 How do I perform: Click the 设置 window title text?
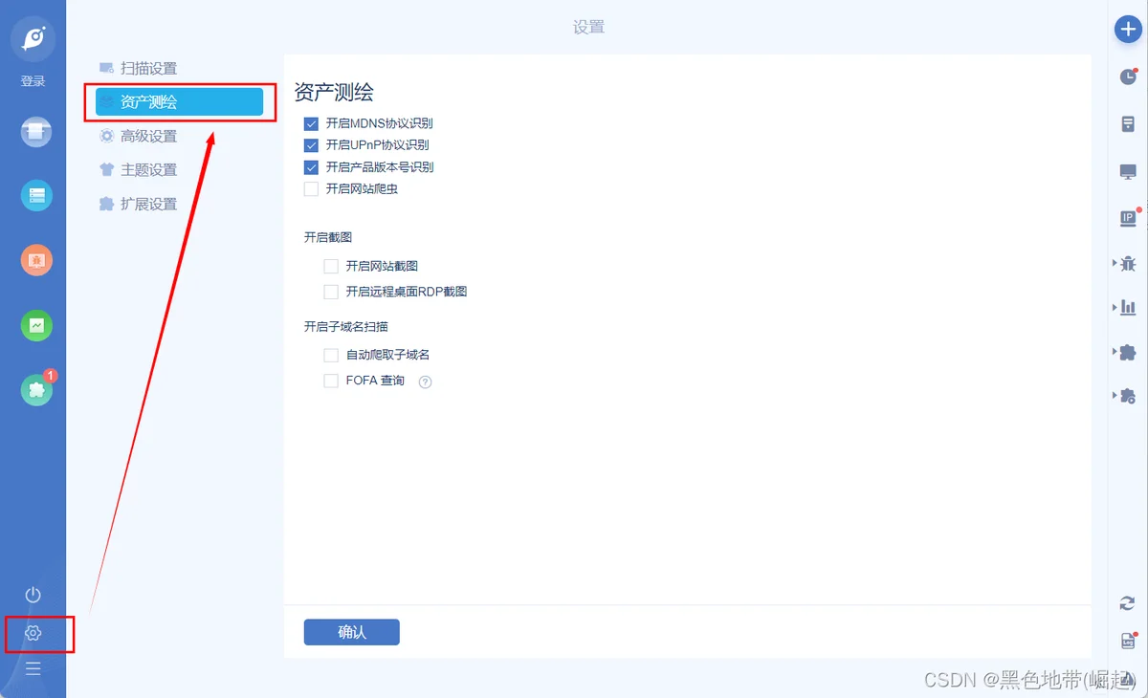(589, 27)
